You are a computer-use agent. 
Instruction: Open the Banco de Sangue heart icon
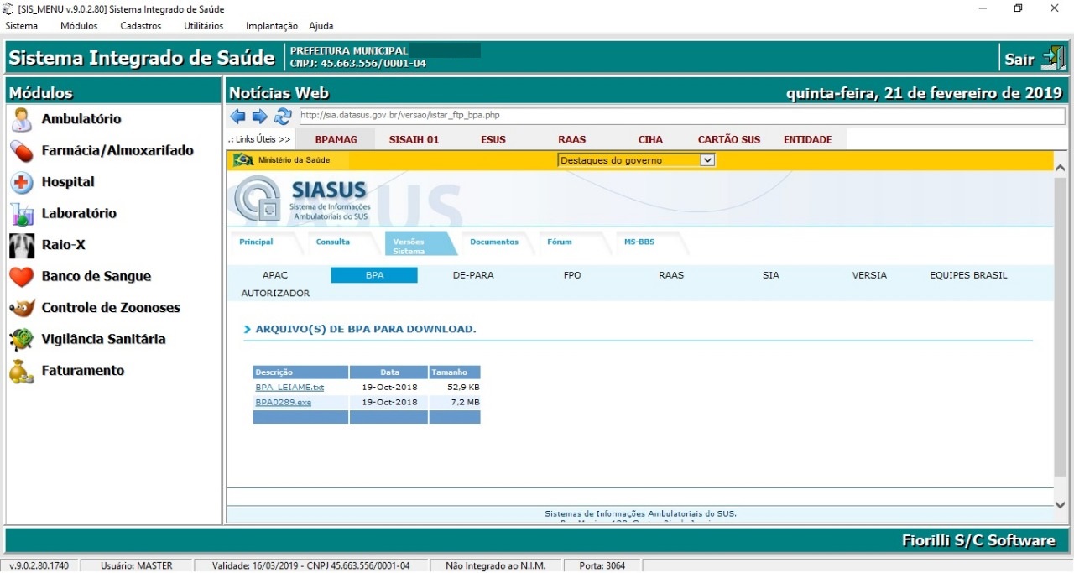pos(22,277)
